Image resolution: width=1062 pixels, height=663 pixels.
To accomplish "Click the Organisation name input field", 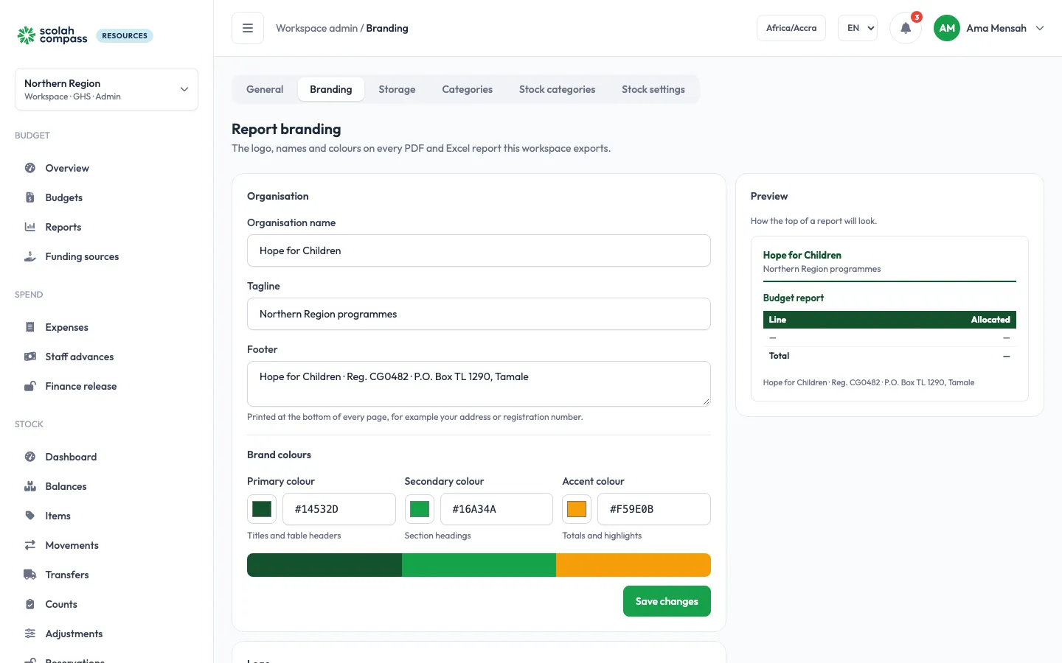I will coord(479,250).
